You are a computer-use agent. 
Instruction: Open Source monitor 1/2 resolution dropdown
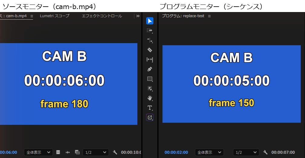pos(96,152)
